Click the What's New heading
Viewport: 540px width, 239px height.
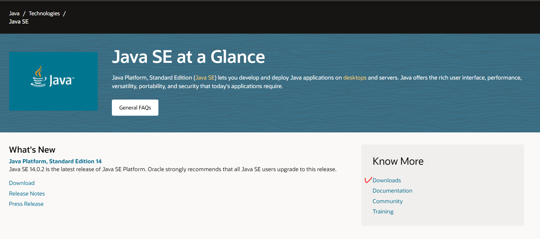tap(32, 150)
